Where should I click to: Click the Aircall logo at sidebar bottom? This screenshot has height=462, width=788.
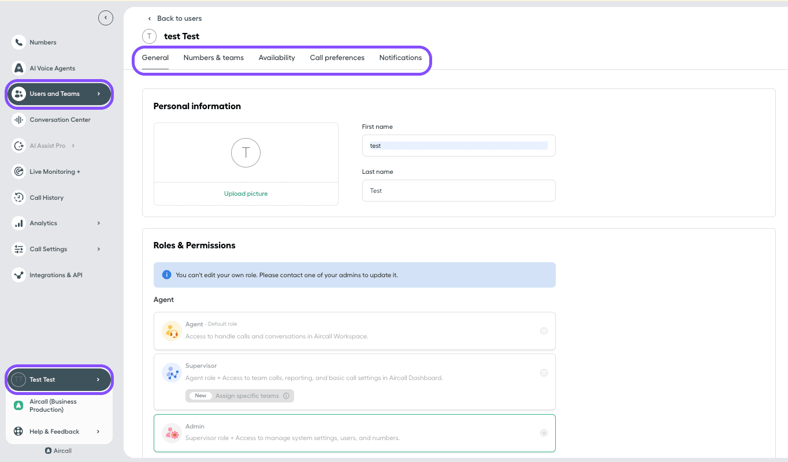(58, 450)
